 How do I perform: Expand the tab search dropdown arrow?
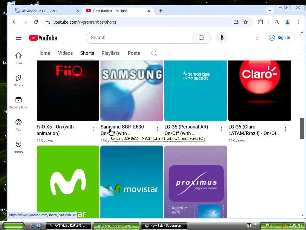[270, 11]
